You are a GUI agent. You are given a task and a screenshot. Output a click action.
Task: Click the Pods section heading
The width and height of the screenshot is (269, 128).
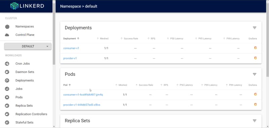(x=70, y=74)
